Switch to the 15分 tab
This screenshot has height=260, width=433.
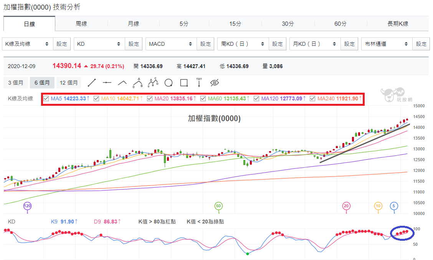[235, 24]
